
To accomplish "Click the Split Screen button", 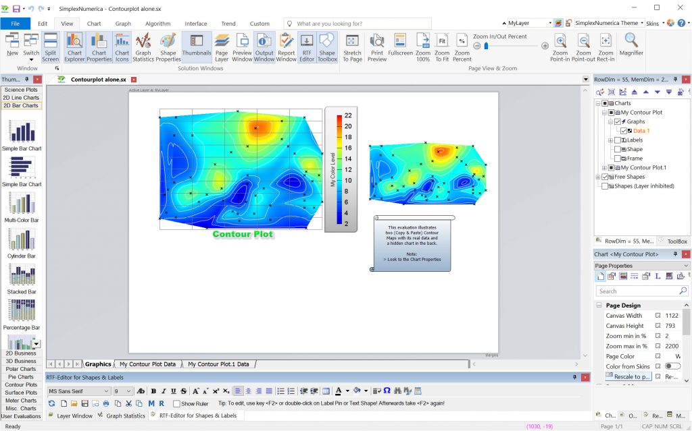I will click(50, 47).
